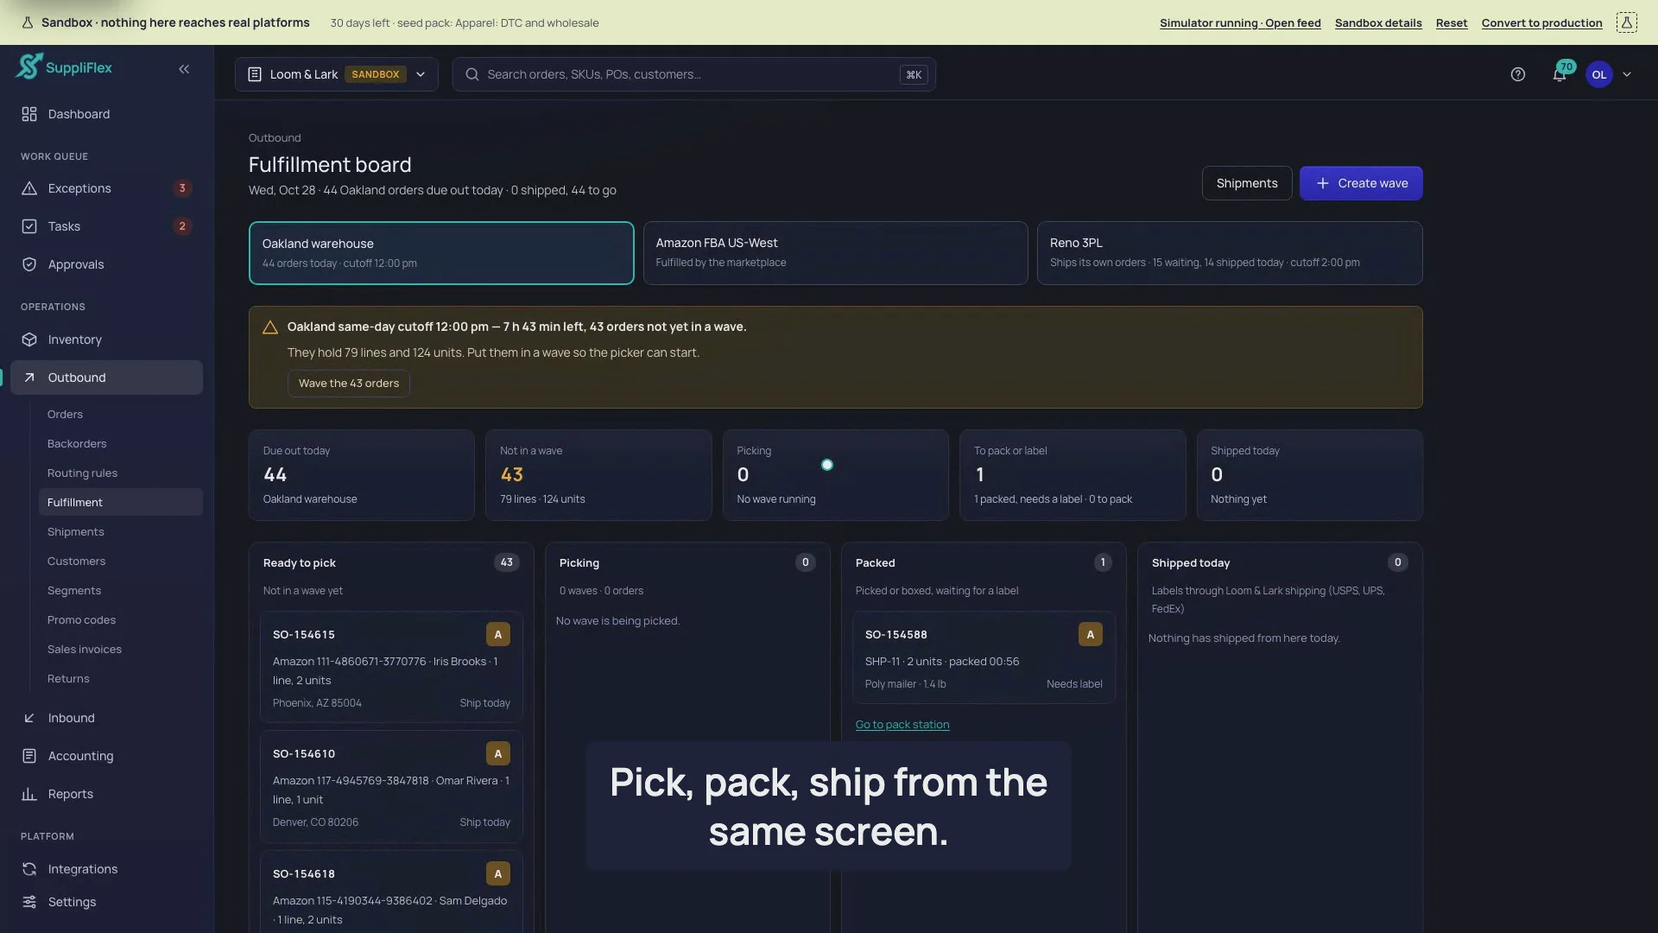Open Inventory section
The image size is (1658, 933).
(x=107, y=340)
